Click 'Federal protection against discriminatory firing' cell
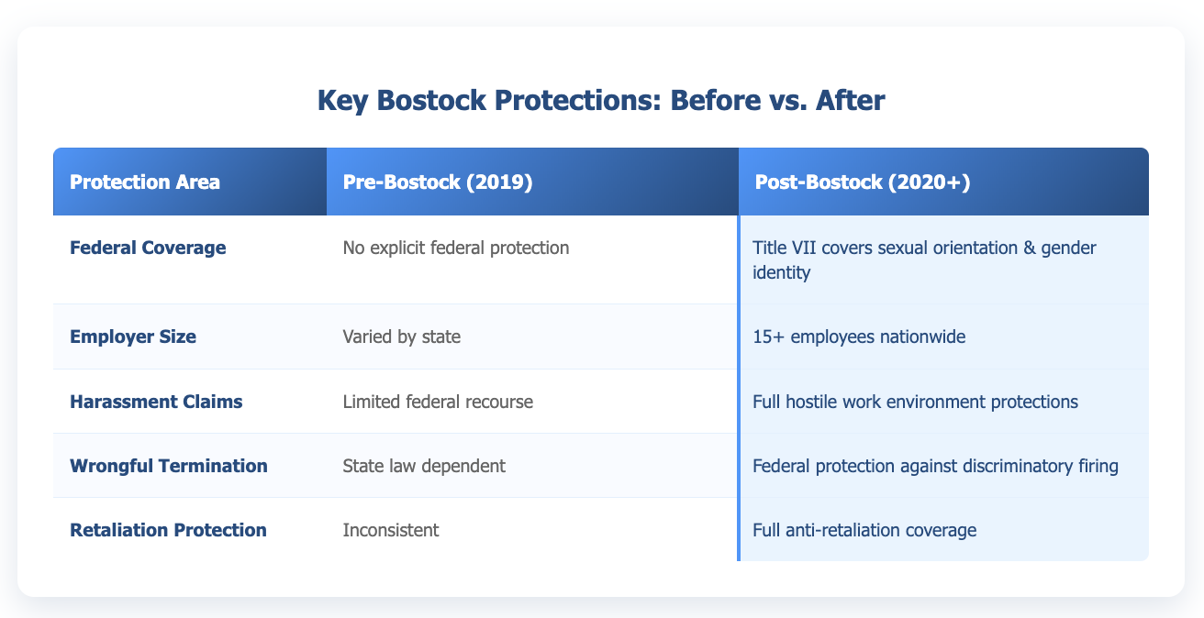This screenshot has width=1204, height=618. (936, 465)
